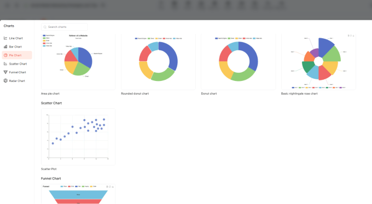Select the Funnel chart thumbnail
Screen dimensions: 372x204
[78, 194]
